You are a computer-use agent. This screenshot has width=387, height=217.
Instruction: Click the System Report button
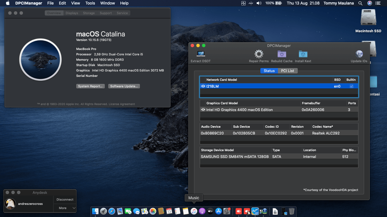90,86
